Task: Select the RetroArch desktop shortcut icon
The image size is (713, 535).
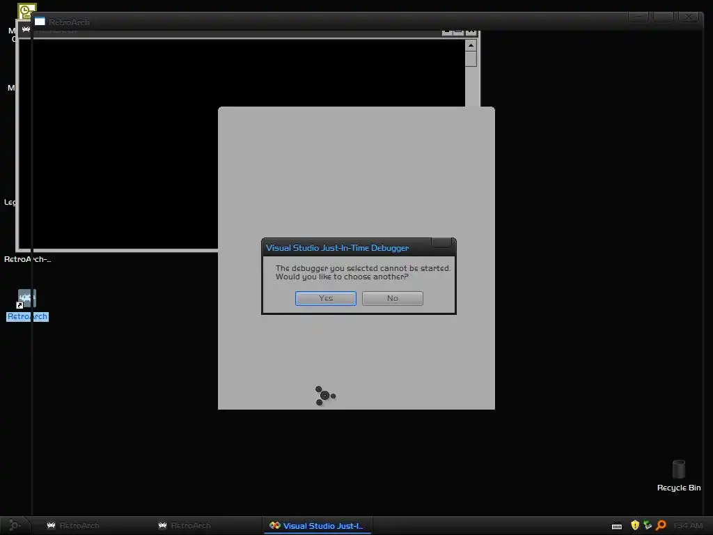Action: point(27,299)
